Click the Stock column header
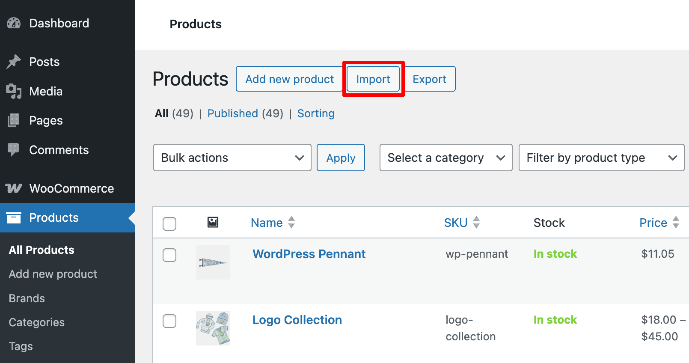The width and height of the screenshot is (689, 363). [x=549, y=223]
